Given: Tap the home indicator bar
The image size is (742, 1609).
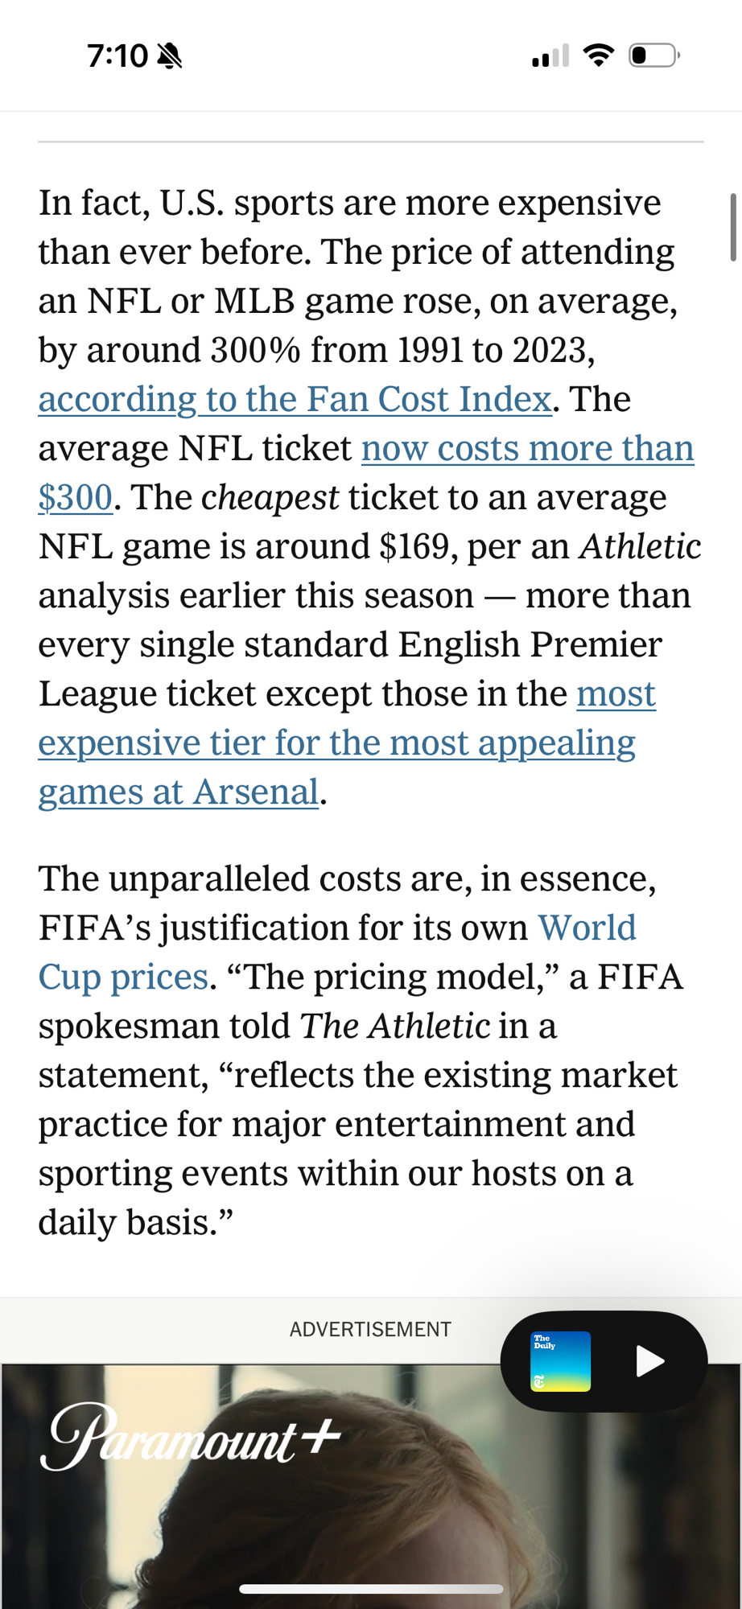Looking at the screenshot, I should (371, 1588).
